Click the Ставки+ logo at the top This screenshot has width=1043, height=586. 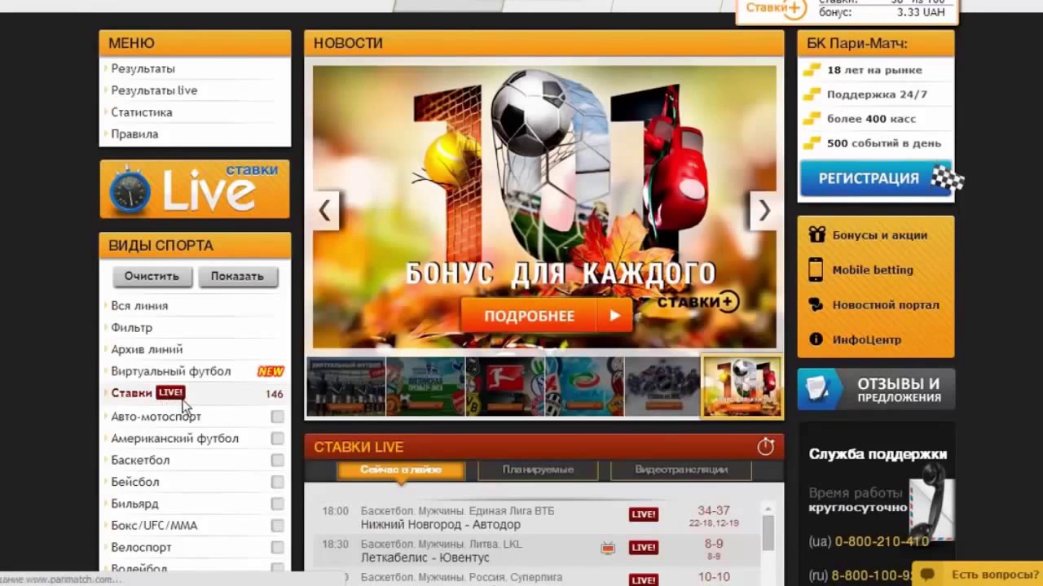pos(776,8)
